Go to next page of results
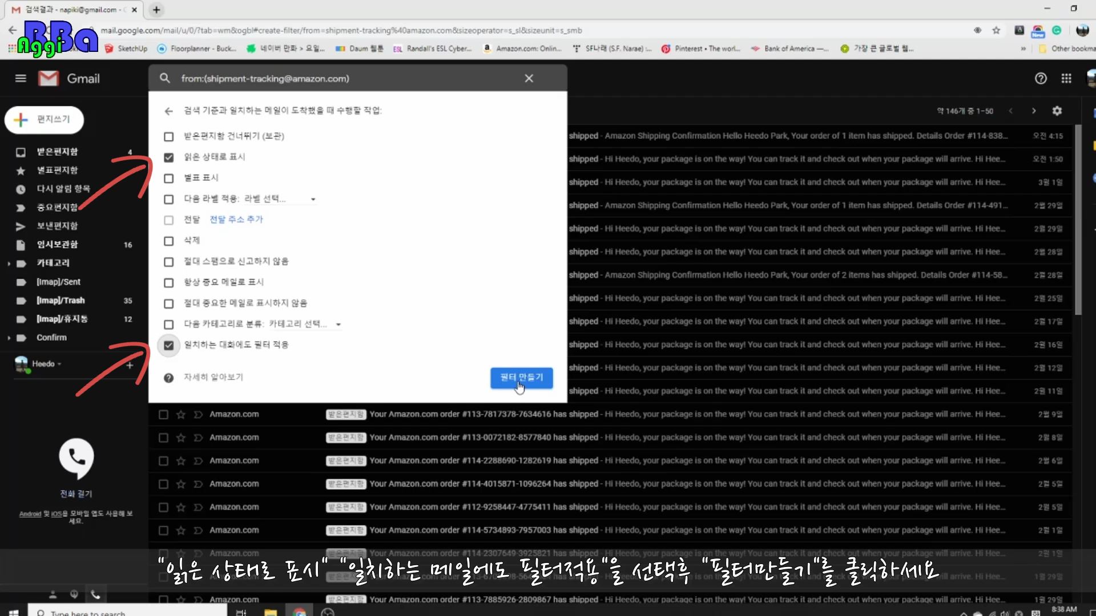Screen dimensions: 1096x616 1033,111
